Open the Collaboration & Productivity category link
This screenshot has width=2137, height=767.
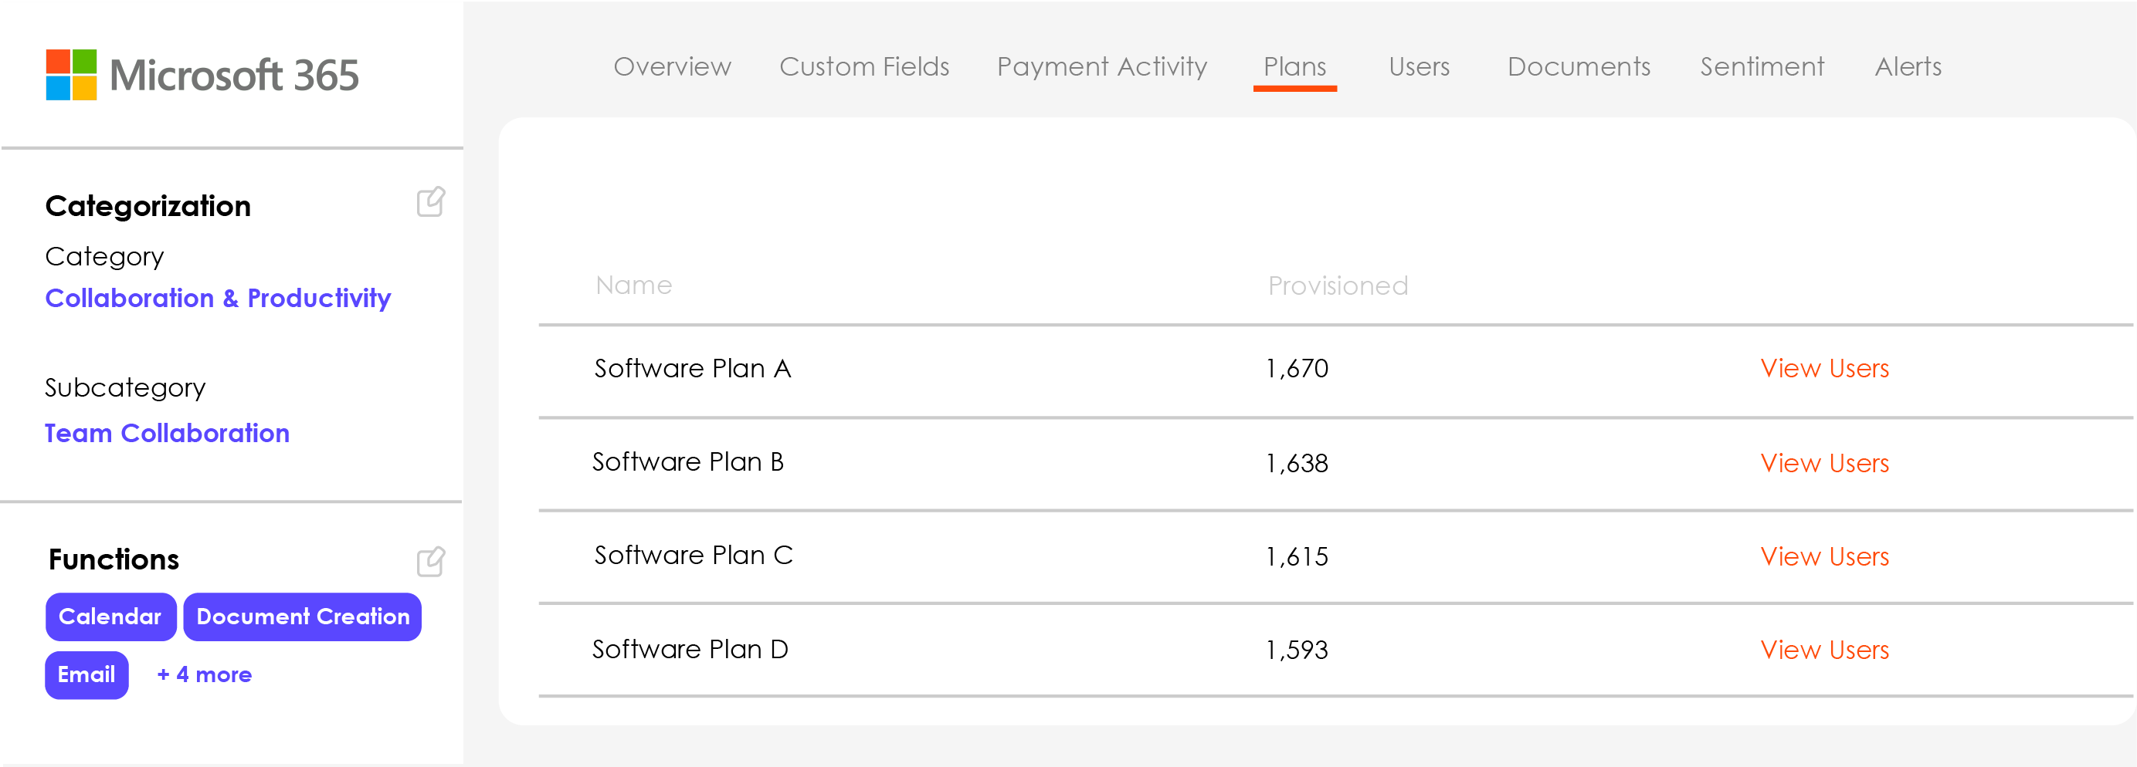pos(219,299)
